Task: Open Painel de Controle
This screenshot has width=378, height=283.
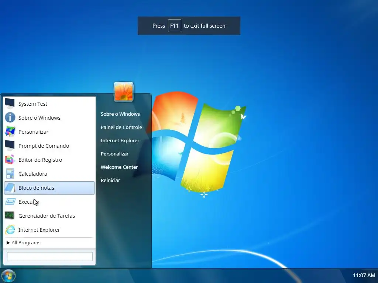Action: coord(121,127)
